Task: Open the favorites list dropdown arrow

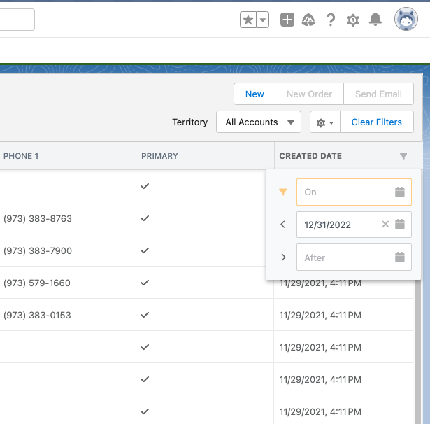Action: pyautogui.click(x=263, y=20)
